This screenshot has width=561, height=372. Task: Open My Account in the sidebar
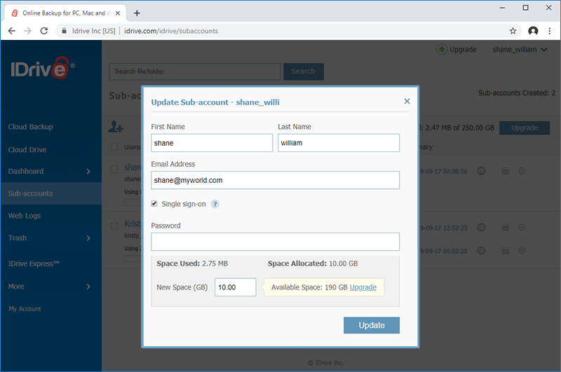tap(25, 309)
